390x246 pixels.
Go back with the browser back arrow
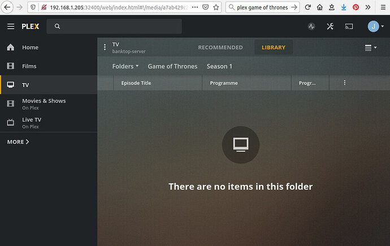[x=7, y=7]
